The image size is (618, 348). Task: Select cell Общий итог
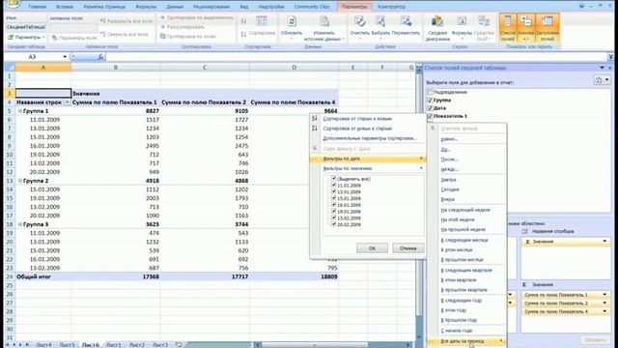43,276
